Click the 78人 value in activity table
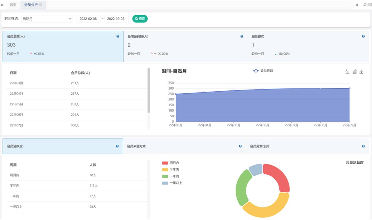Viewport: 372px width, 220px height. pyautogui.click(x=93, y=175)
